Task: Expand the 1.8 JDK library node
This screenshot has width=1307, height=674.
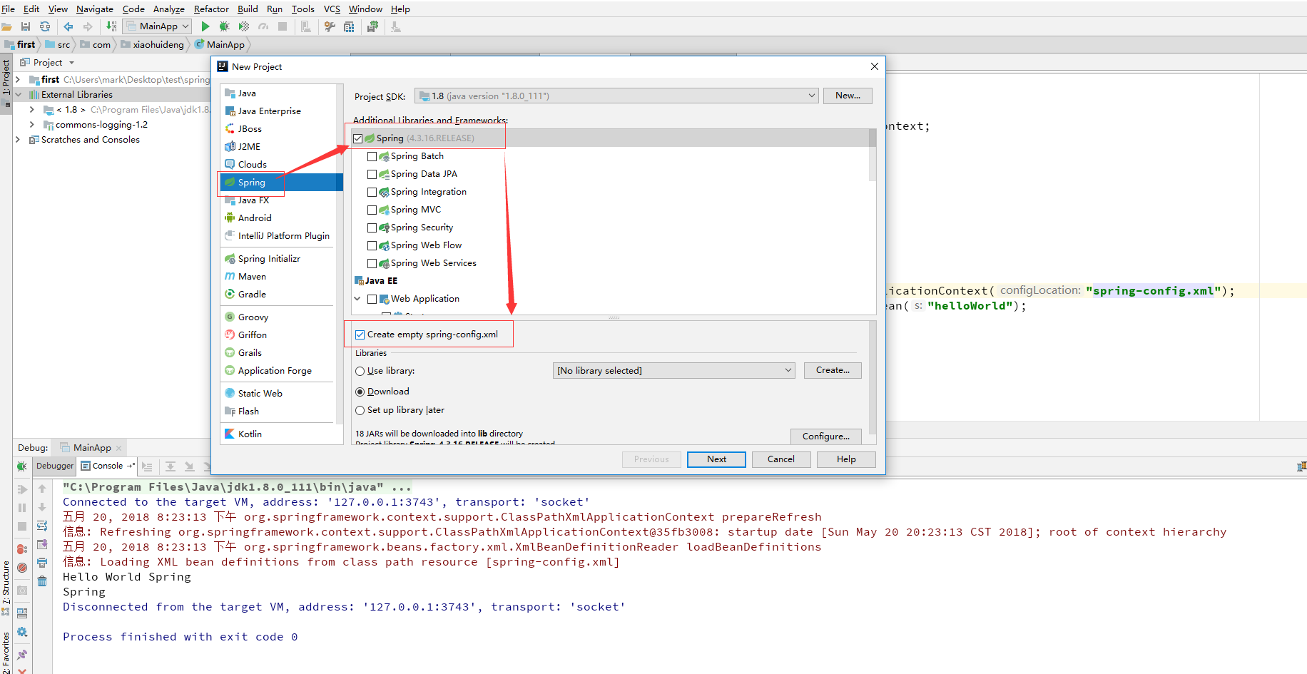Action: (x=32, y=110)
